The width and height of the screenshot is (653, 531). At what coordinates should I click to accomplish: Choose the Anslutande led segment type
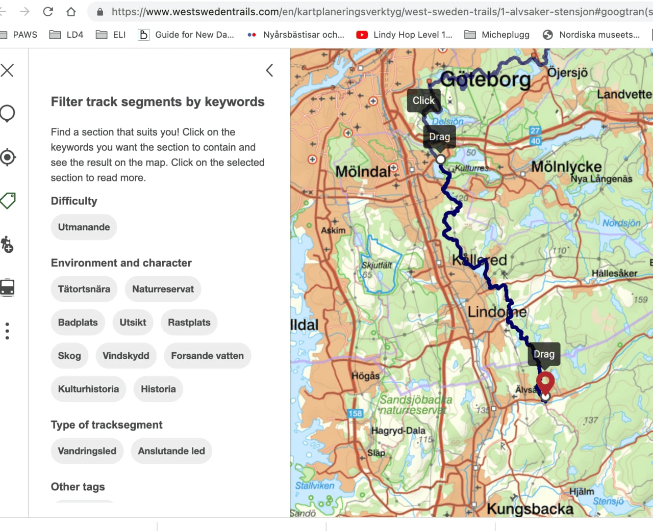pos(171,451)
